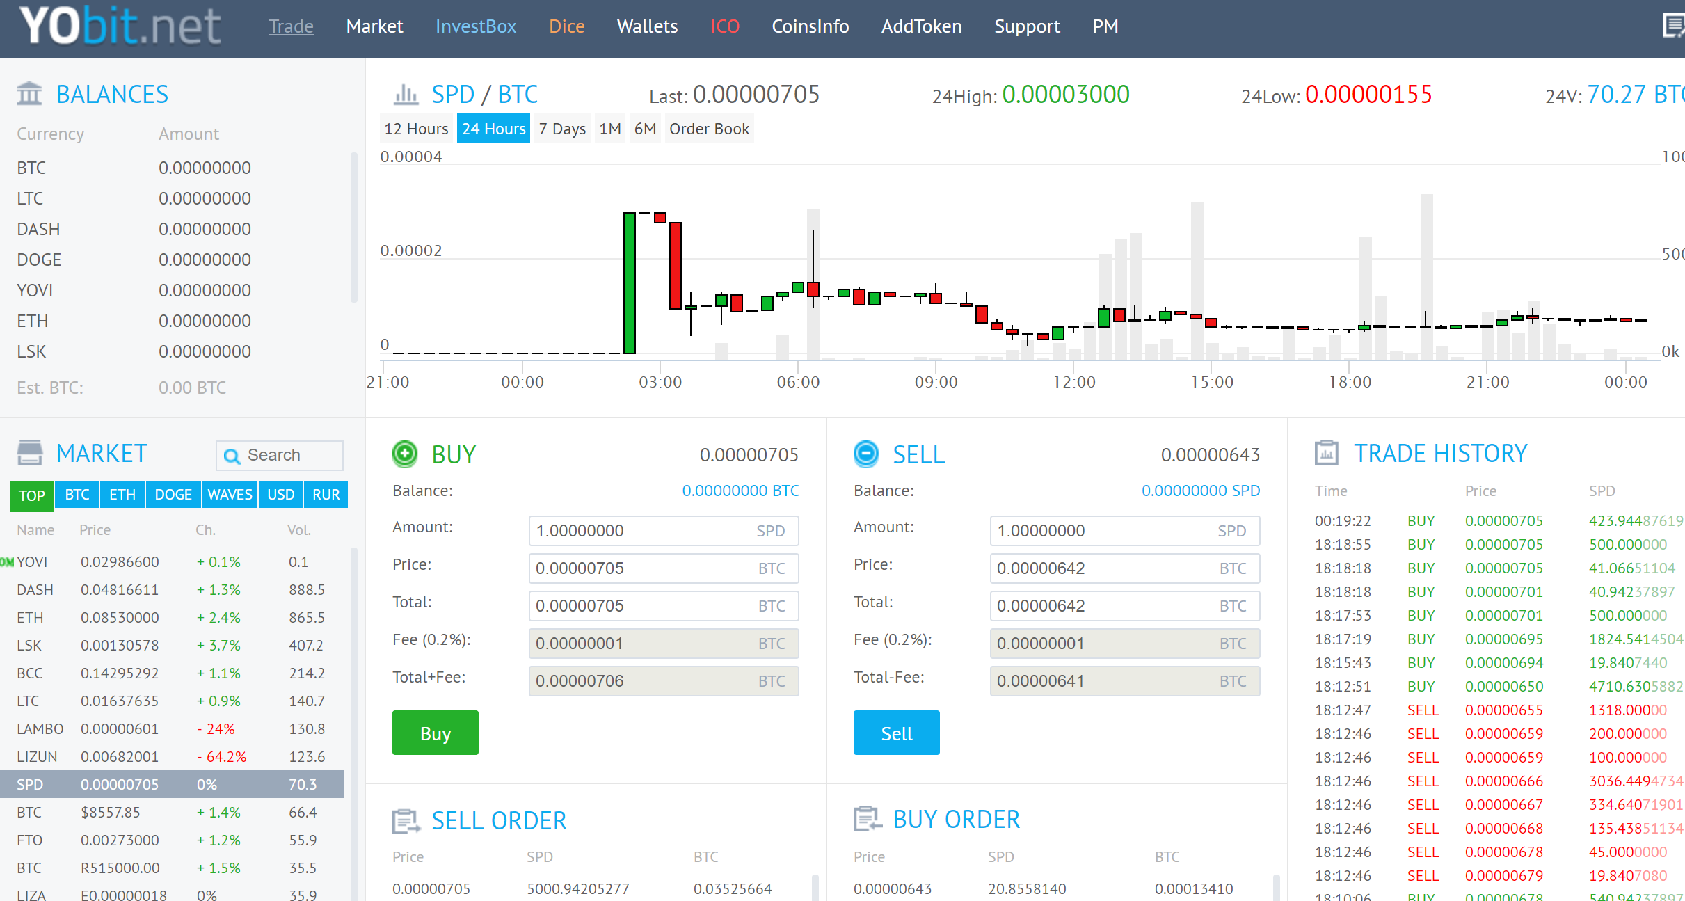Open InvestBox from the top menu
This screenshot has width=1685, height=901.
tap(476, 26)
